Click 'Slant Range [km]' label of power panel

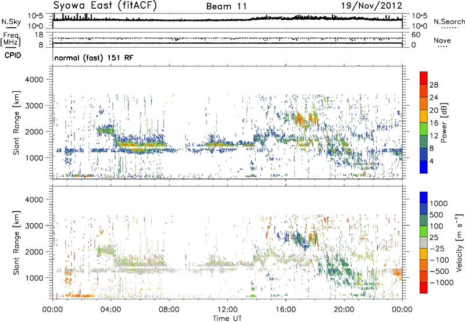(16, 123)
